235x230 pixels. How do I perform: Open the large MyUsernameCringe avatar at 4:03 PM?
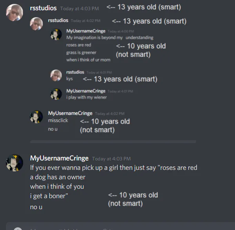click(x=15, y=163)
